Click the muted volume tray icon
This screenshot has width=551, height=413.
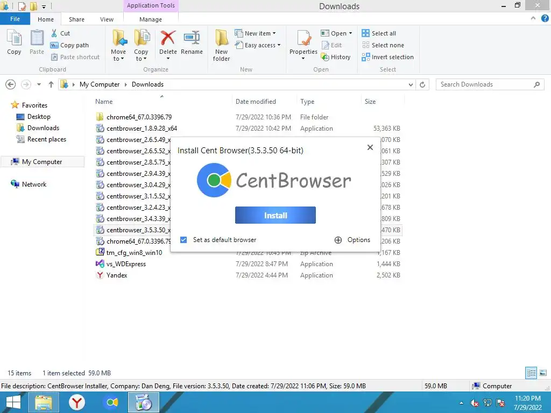click(474, 403)
